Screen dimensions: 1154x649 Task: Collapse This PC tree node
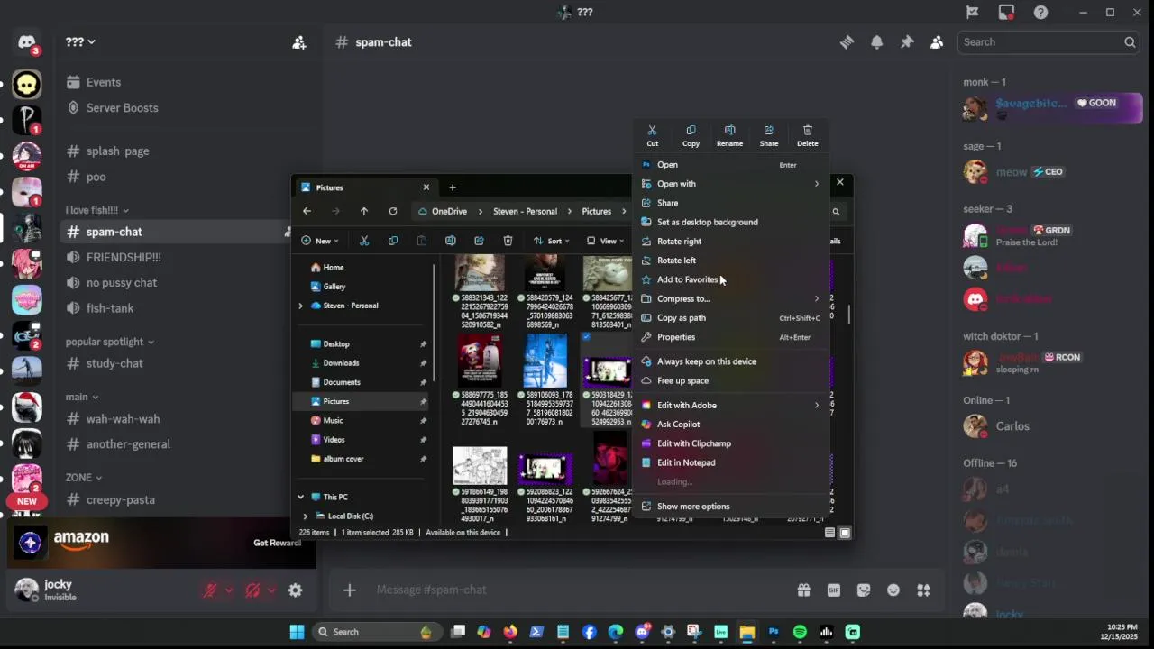click(300, 497)
